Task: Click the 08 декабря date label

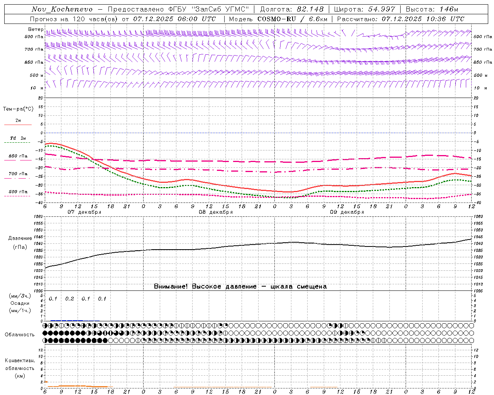Action: 216,212
